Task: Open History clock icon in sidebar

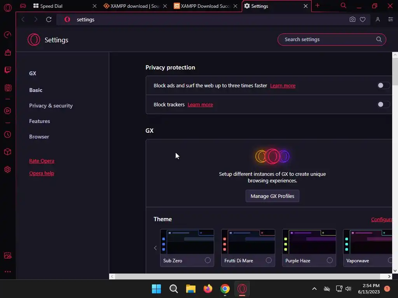Action: pos(8,134)
